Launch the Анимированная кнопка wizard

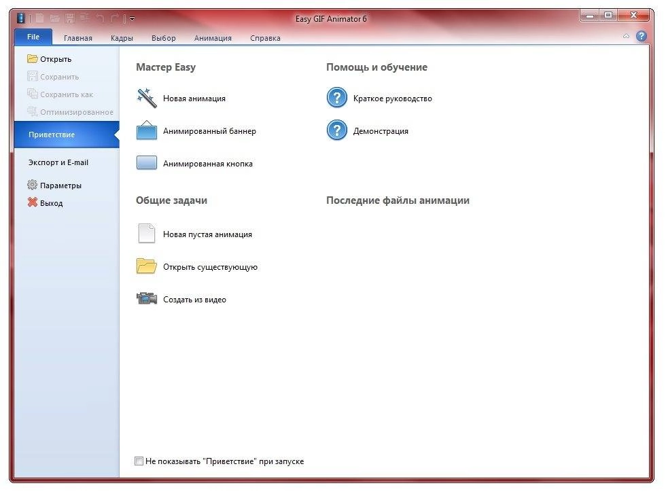point(194,164)
